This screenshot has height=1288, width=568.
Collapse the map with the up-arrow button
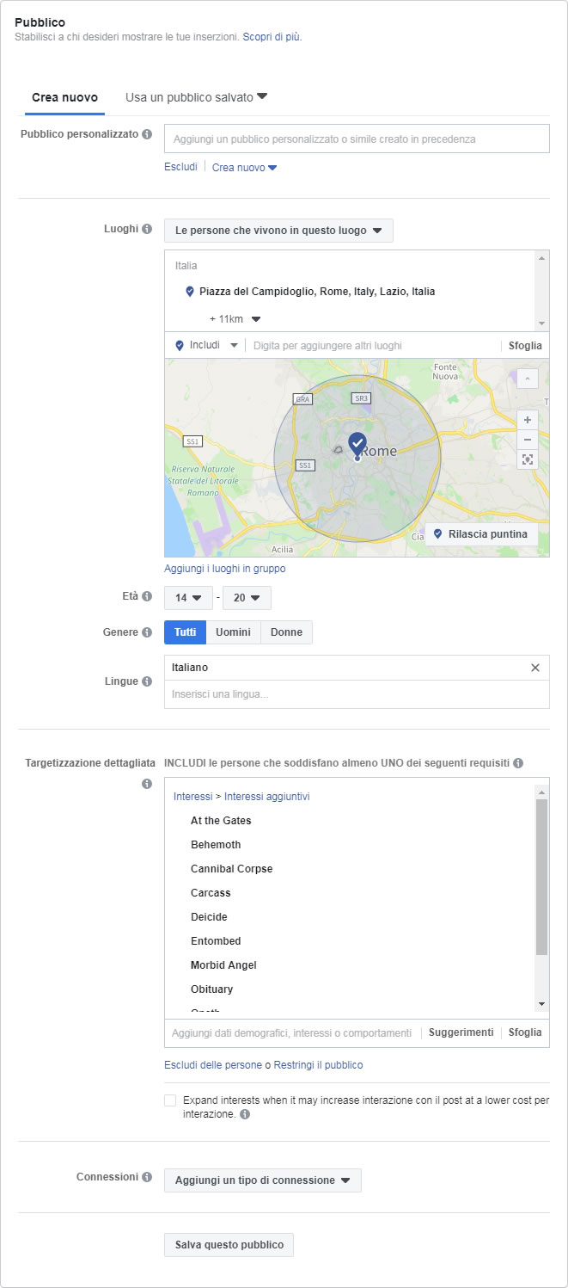528,379
